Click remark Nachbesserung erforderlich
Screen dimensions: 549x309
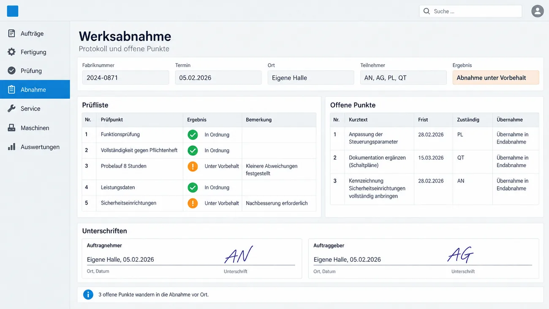277,203
